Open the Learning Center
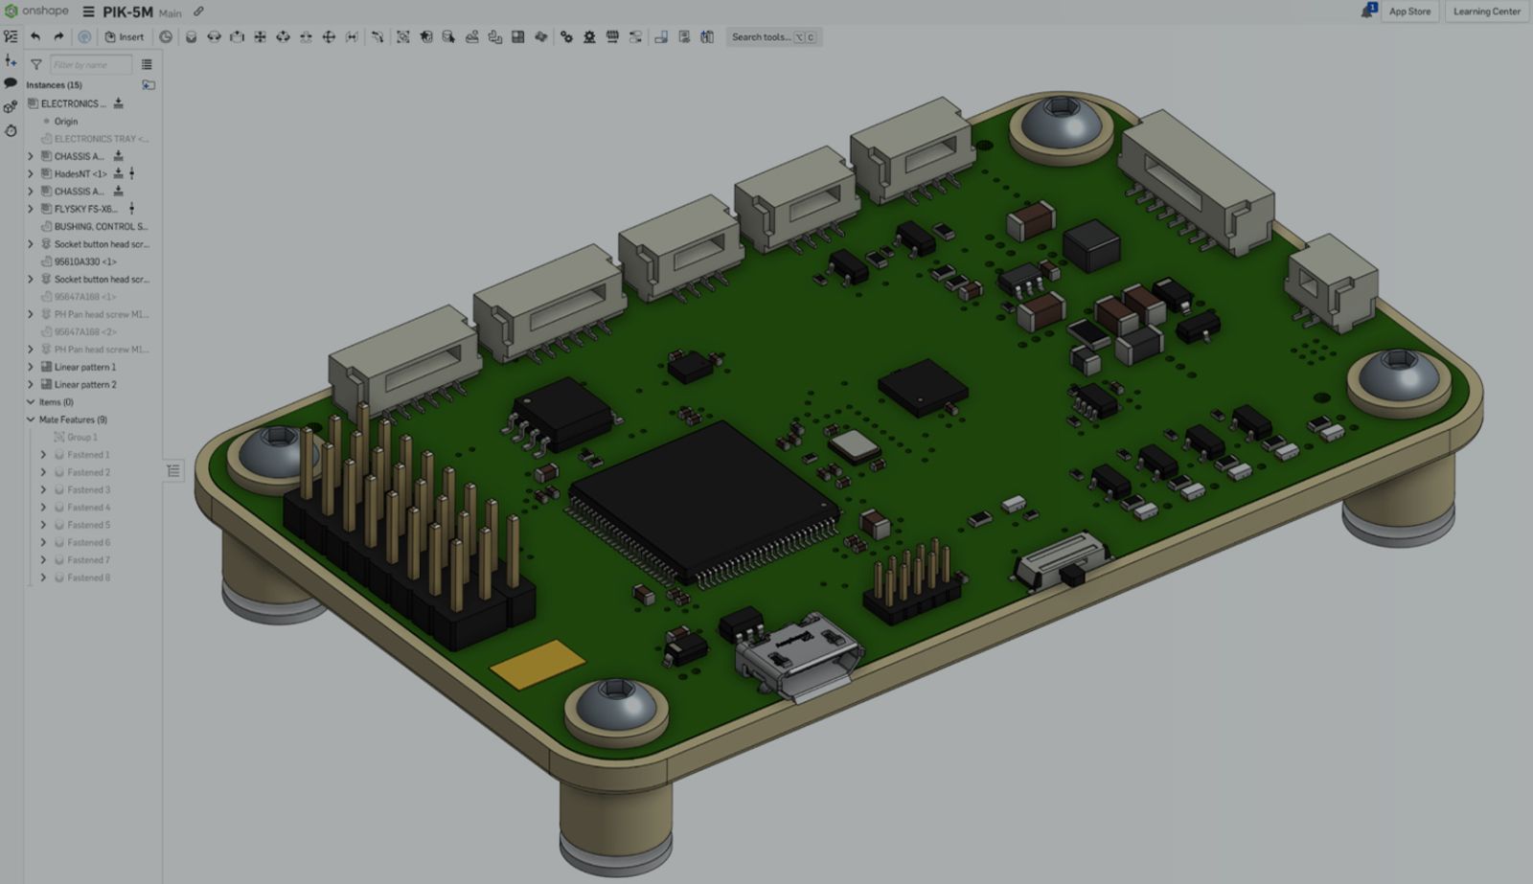This screenshot has height=884, width=1533. pos(1486,12)
